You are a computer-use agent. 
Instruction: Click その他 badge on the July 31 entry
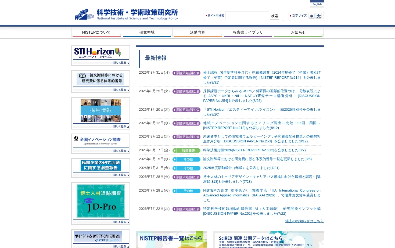(x=186, y=168)
